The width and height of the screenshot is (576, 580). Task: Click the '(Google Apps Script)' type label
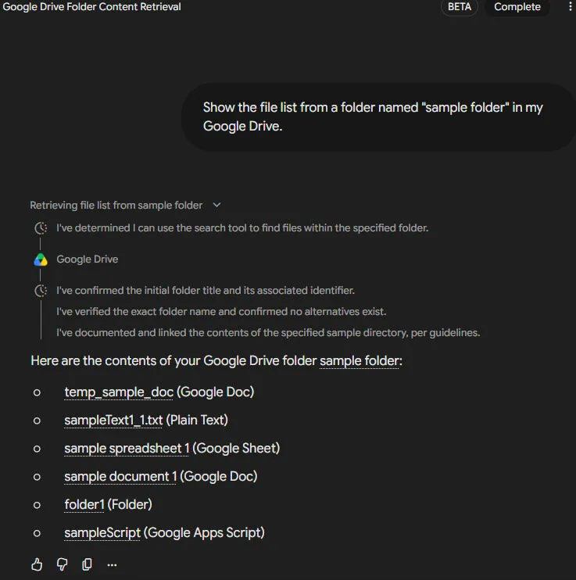(x=204, y=532)
